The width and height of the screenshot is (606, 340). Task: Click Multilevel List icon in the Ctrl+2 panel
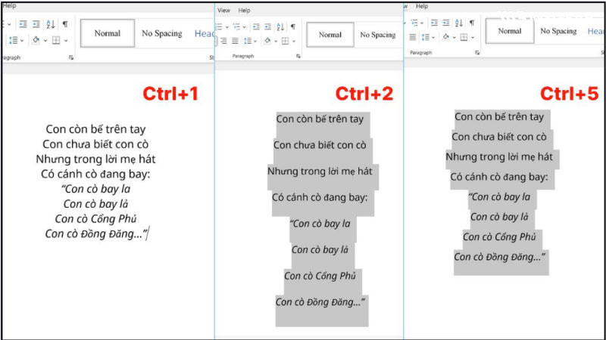pos(236,26)
